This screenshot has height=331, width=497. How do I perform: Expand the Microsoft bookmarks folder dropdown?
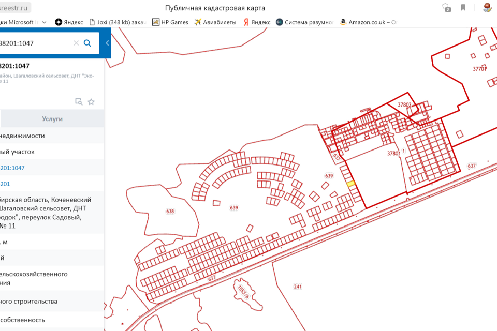coord(44,22)
